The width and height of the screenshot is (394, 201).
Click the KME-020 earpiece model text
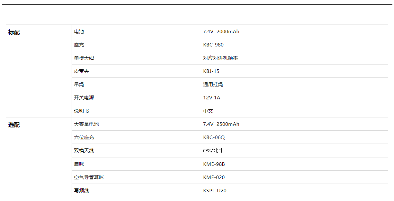(x=214, y=177)
